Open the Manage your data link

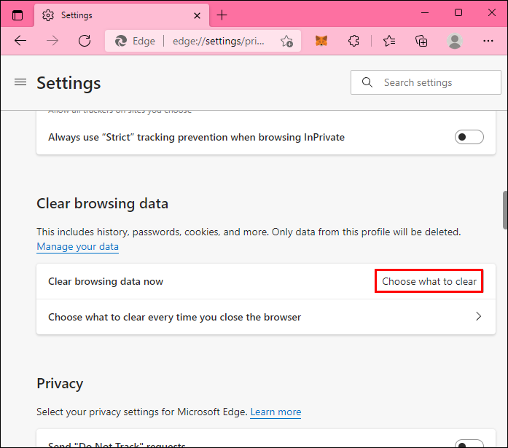point(77,247)
